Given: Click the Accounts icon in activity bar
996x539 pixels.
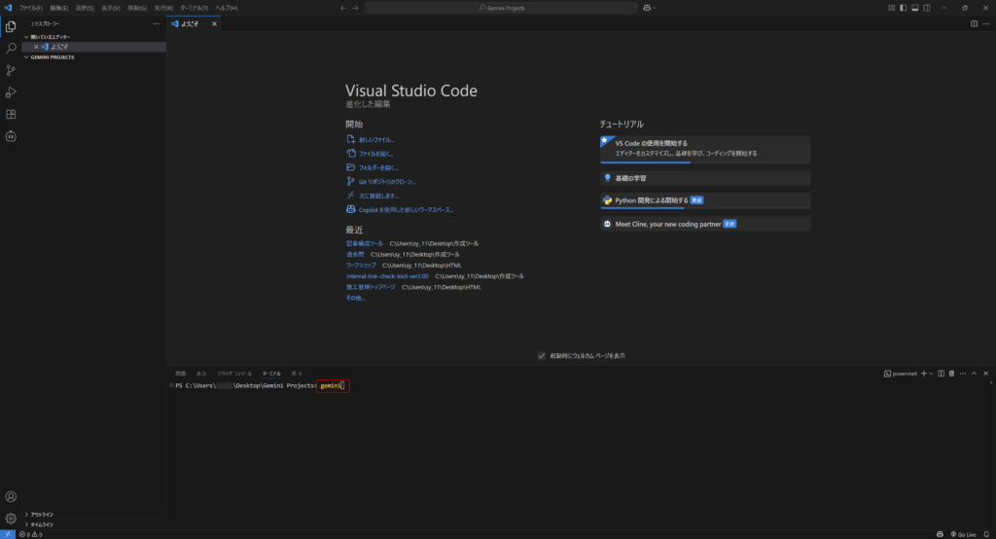Looking at the screenshot, I should [11, 497].
